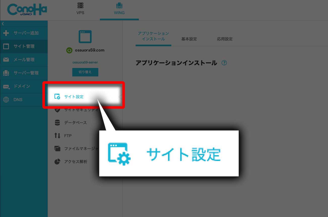Open サイト管理 in the sidebar
This screenshot has width=328, height=217.
(24, 46)
